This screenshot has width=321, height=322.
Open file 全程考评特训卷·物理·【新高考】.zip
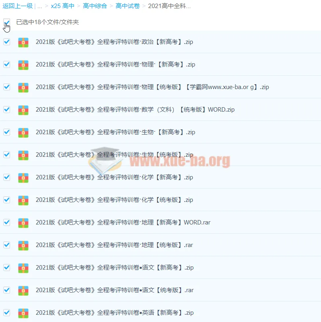point(115,64)
